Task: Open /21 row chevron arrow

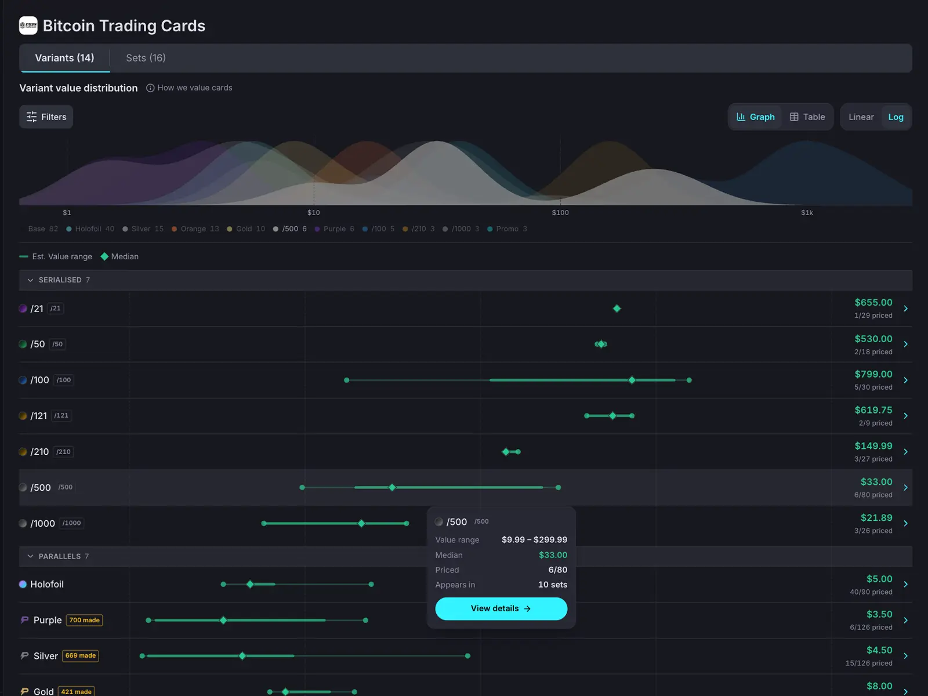Action: 905,309
